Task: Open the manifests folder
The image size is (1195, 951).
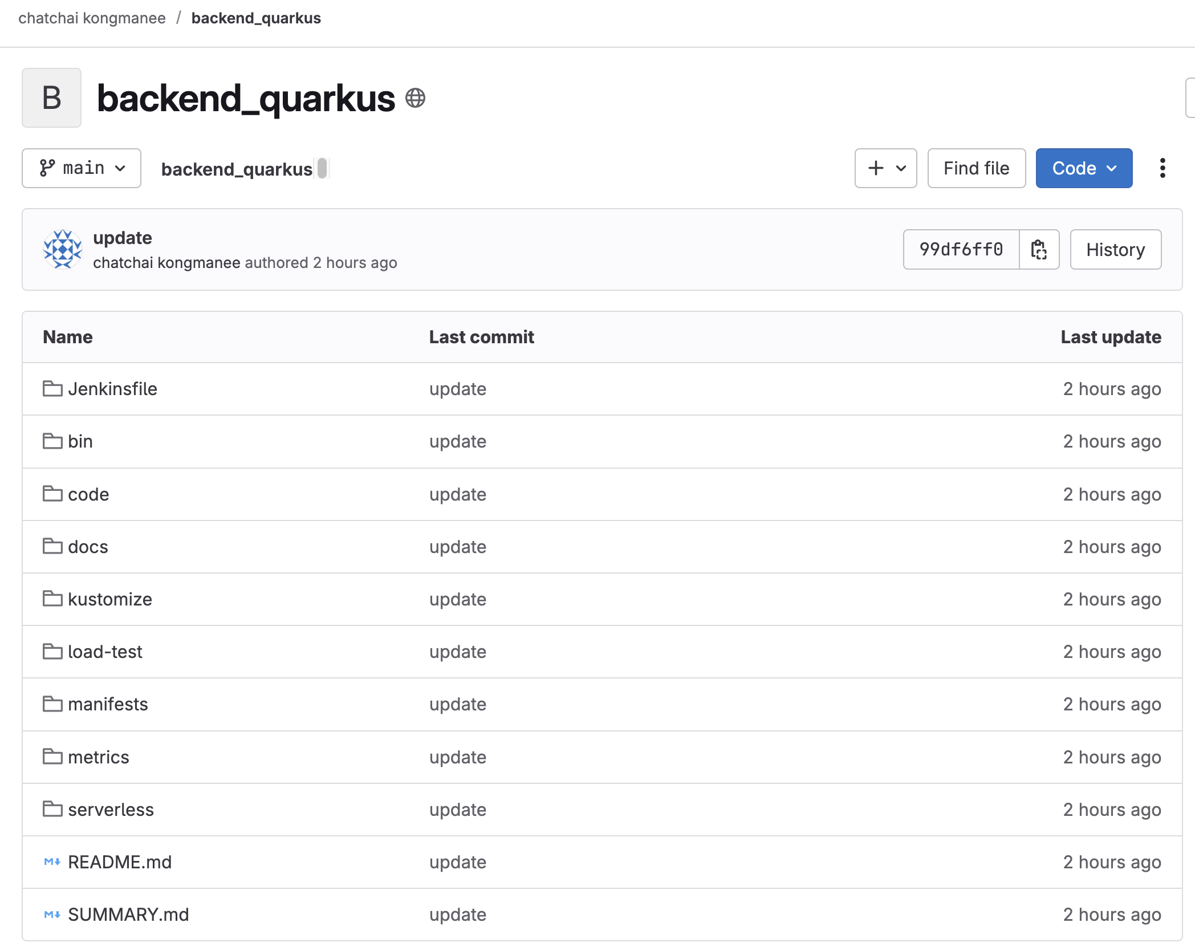Action: tap(108, 704)
